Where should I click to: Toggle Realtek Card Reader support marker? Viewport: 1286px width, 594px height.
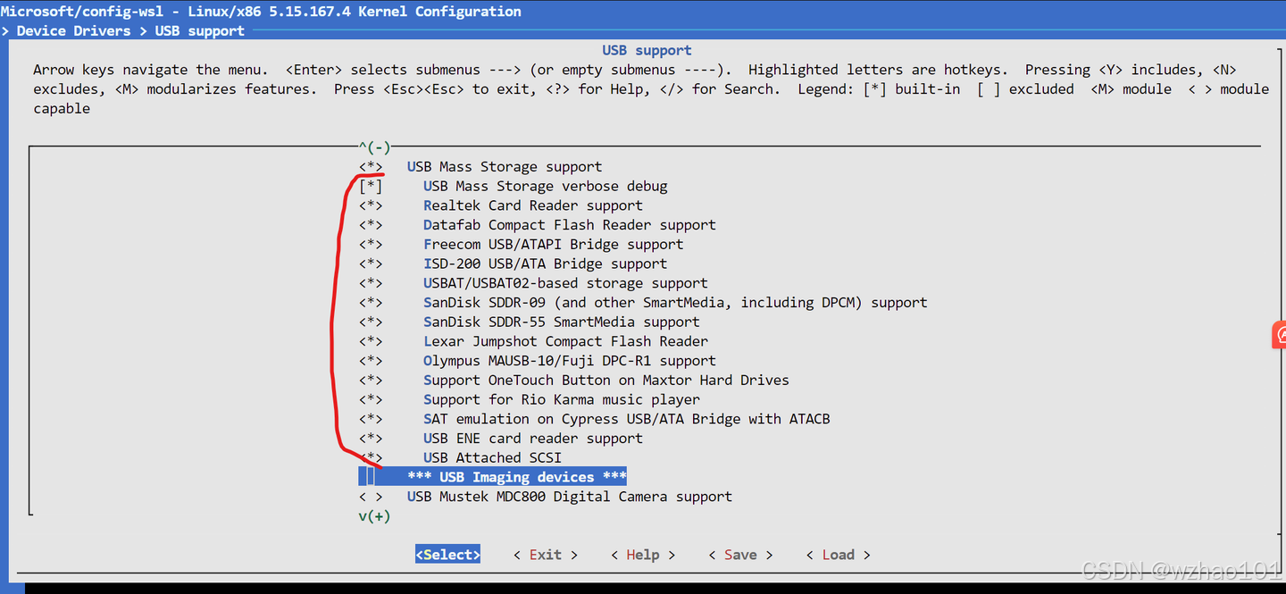tap(372, 205)
